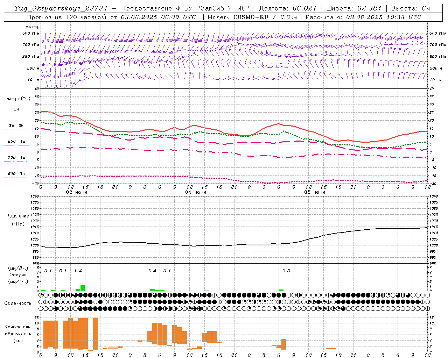Click the (гПа) unit under Давление
Viewport: 448px width, 358px height.
18,224
